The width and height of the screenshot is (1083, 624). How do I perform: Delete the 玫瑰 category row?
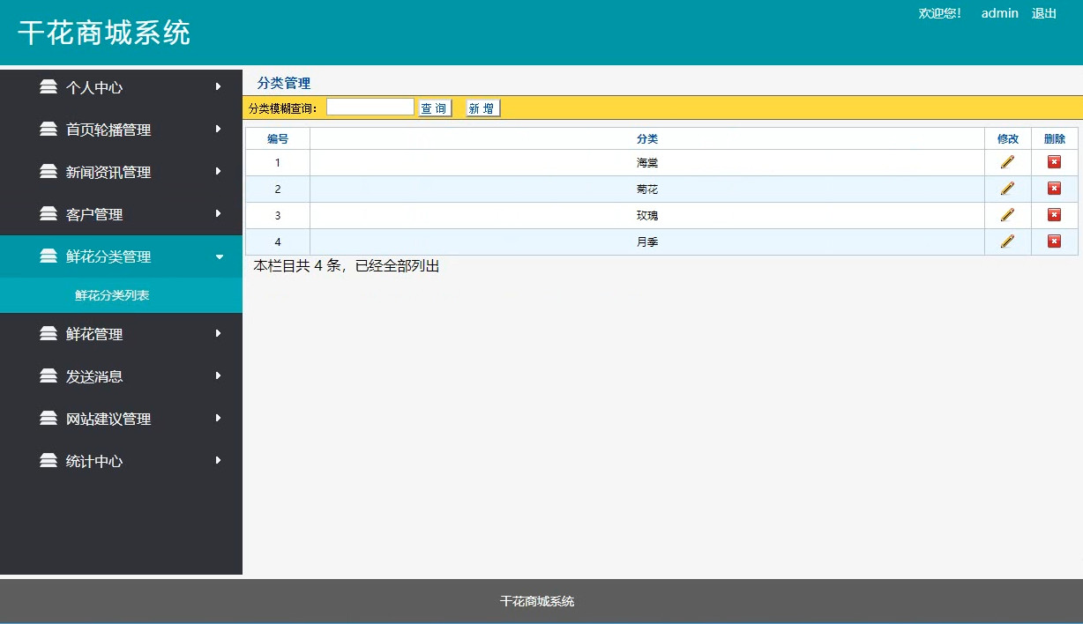tap(1054, 215)
